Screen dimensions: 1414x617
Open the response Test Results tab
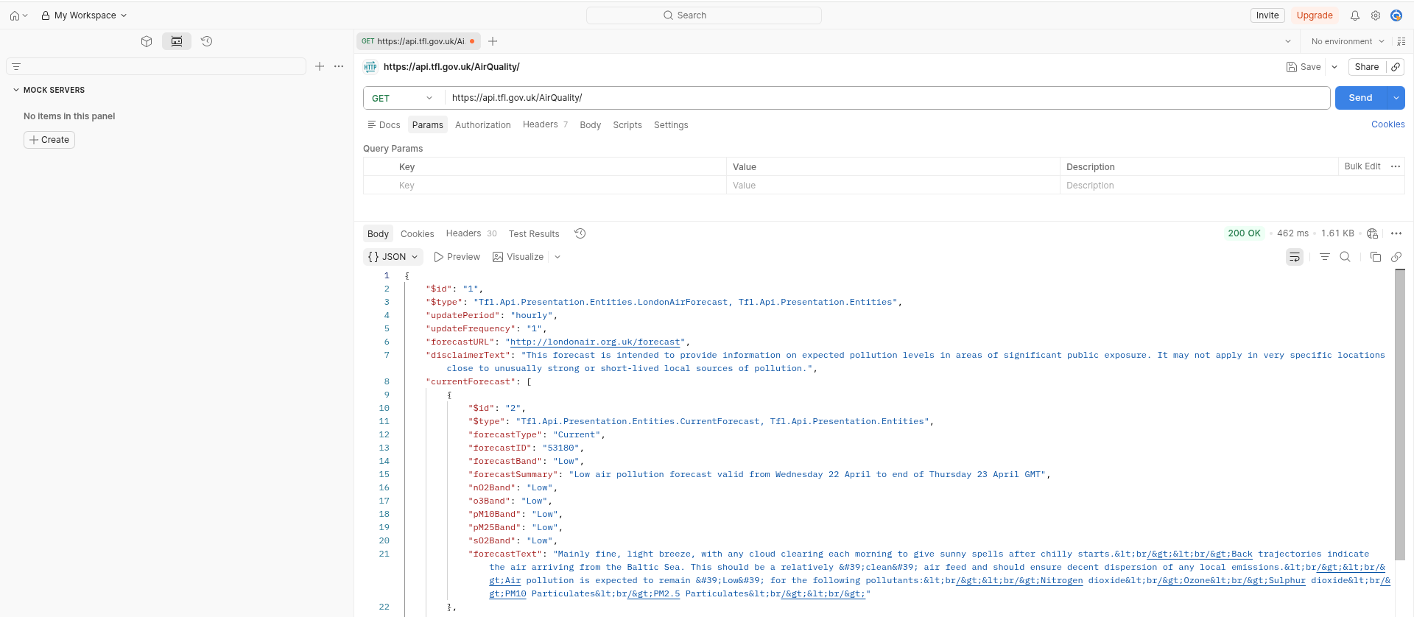(534, 234)
